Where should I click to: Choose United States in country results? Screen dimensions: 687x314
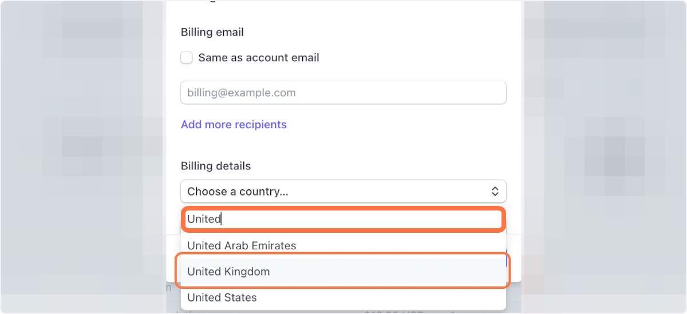pyautogui.click(x=222, y=297)
